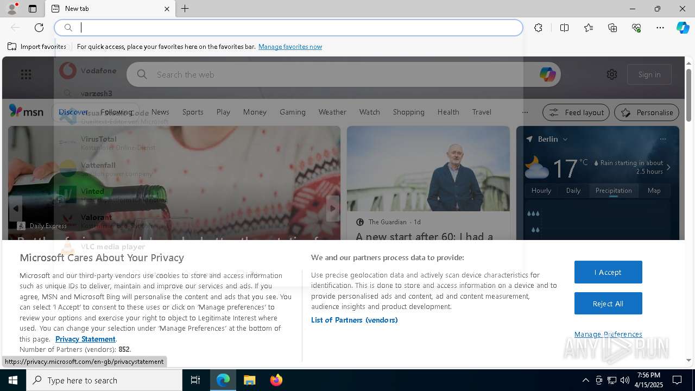Screen dimensions: 695x391
Task: Open a new tab with plus button
Action: pos(185,9)
